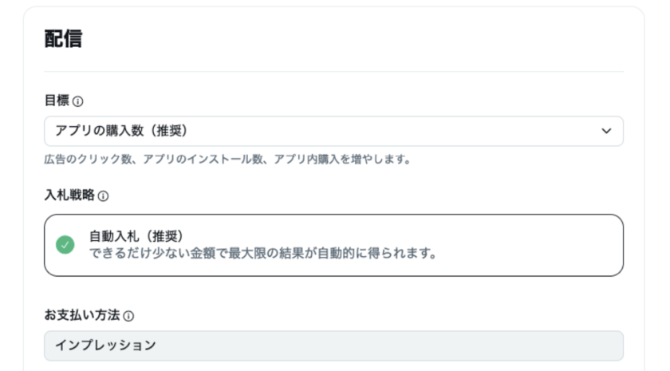Click the divider line below 配信 heading
Viewport: 670px width, 371px height.
coord(333,72)
